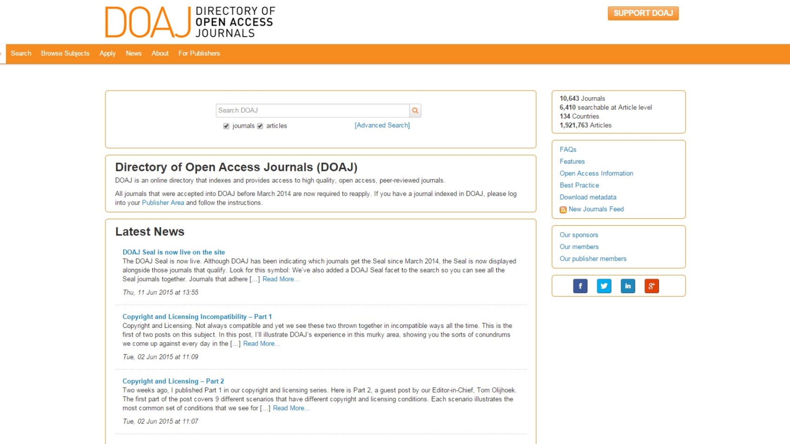Open Browse Subjects in the navigation bar
The image size is (790, 444).
(x=65, y=53)
